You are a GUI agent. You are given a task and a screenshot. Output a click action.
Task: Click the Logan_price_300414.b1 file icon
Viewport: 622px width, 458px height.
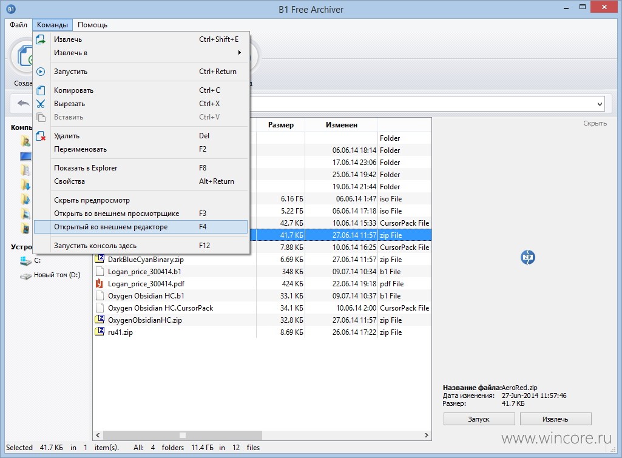(100, 272)
